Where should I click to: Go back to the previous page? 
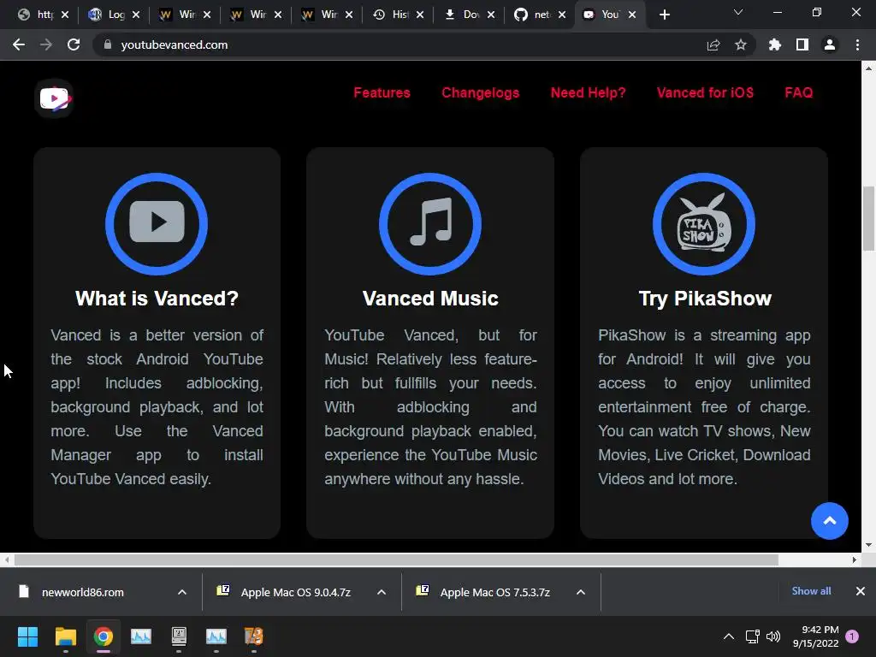pyautogui.click(x=19, y=44)
